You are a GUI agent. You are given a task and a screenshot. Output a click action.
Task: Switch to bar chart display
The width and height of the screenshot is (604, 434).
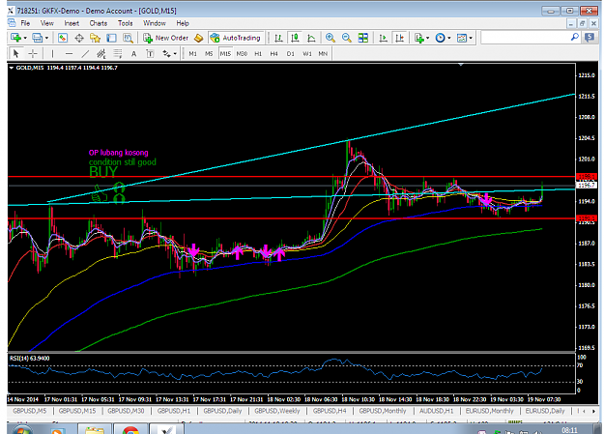278,38
